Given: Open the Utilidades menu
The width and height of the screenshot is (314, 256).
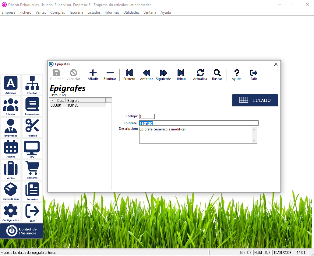Looking at the screenshot, I should [131, 12].
